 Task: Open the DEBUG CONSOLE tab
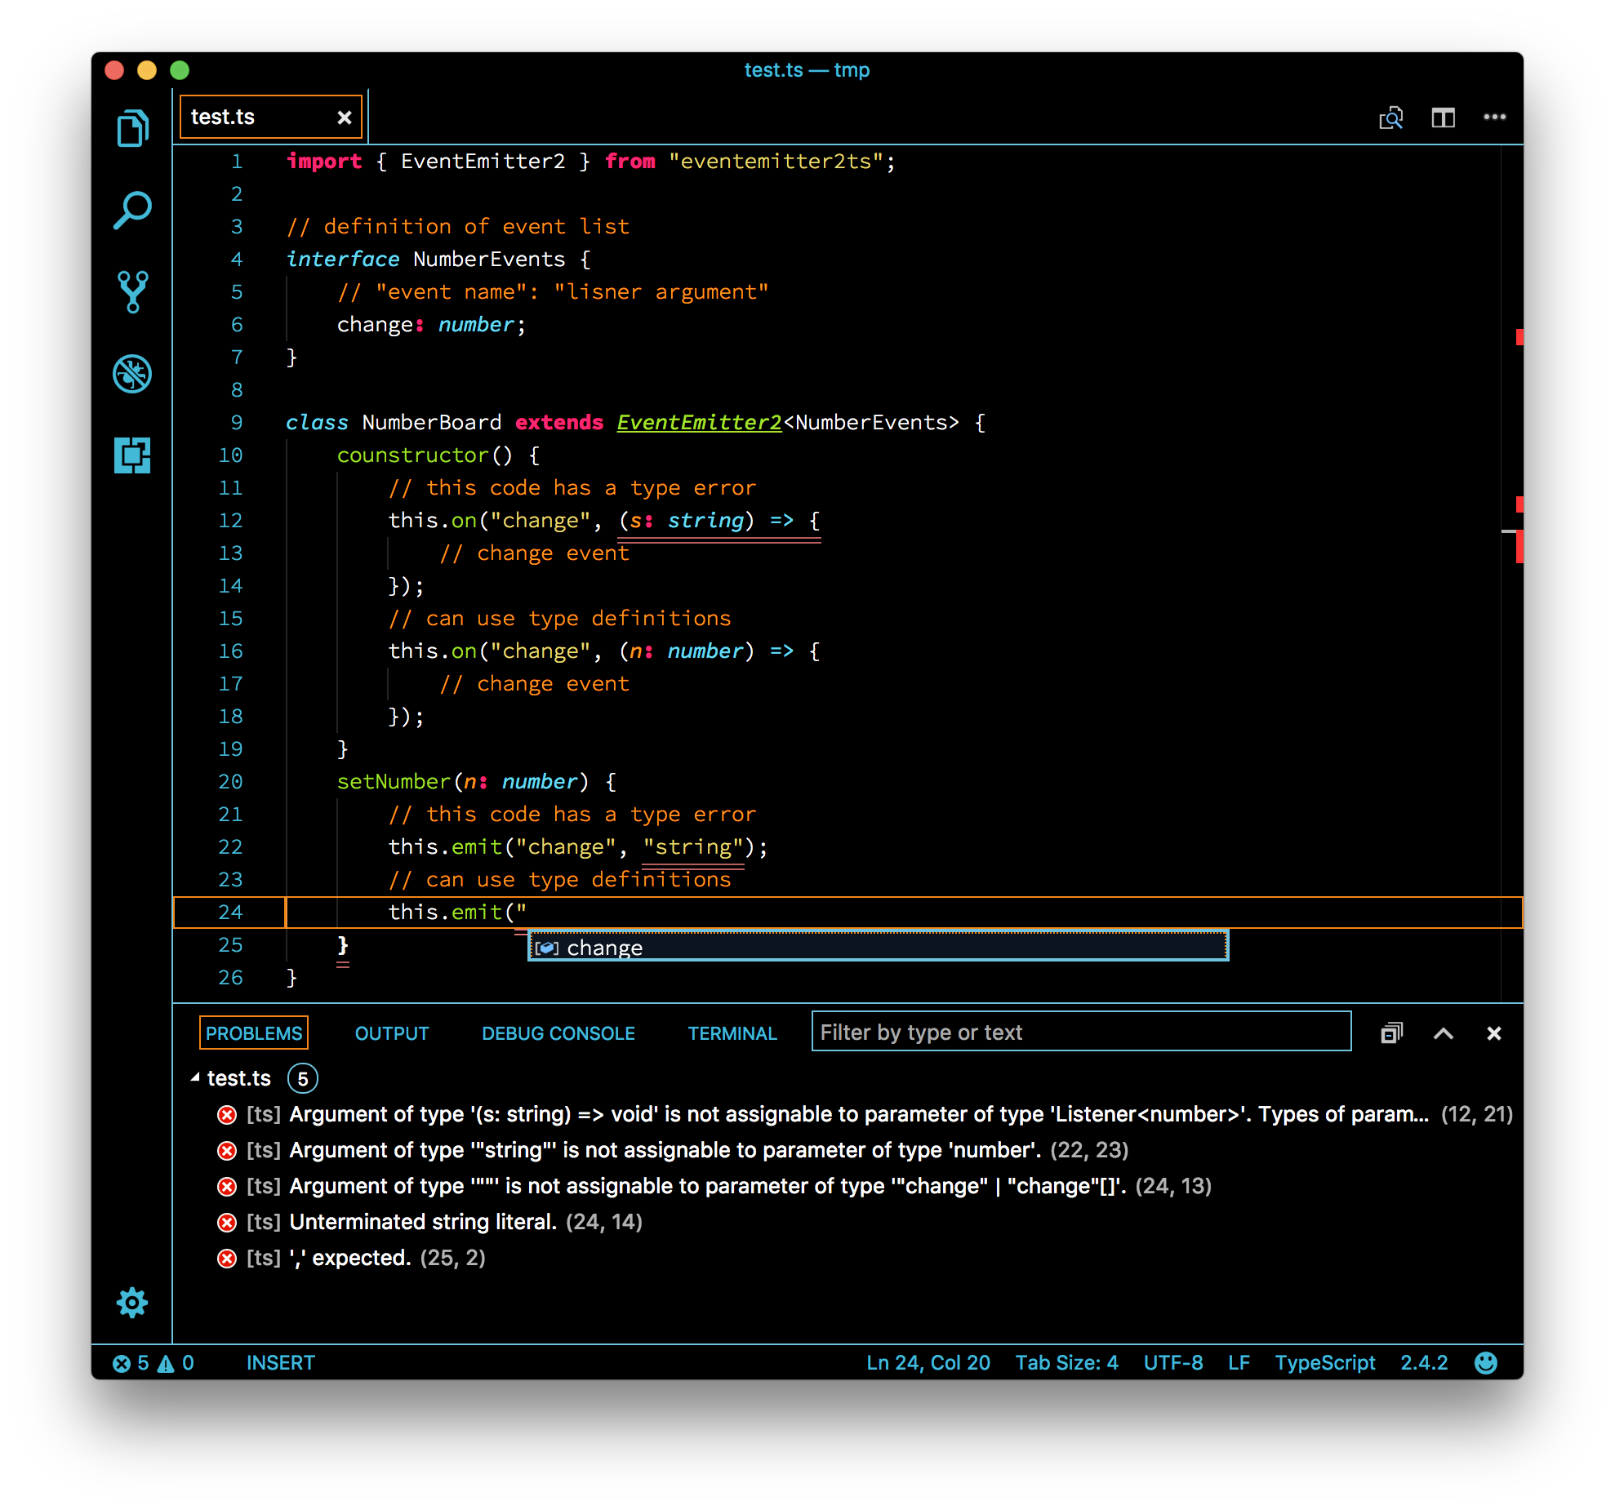[558, 1033]
